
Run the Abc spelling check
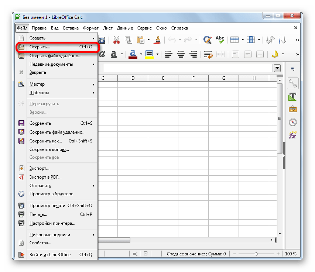tap(220, 40)
